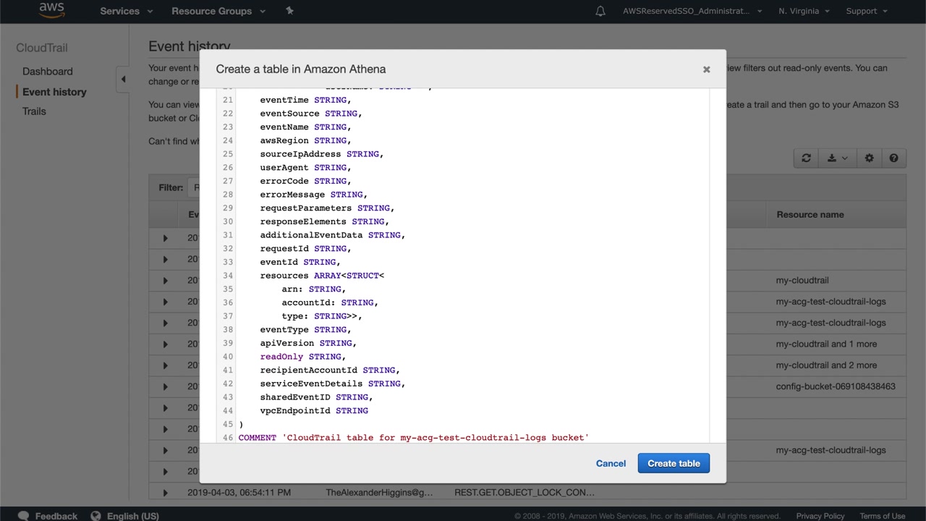Open the Resource Groups dropdown
This screenshot has width=926, height=521.
point(218,11)
